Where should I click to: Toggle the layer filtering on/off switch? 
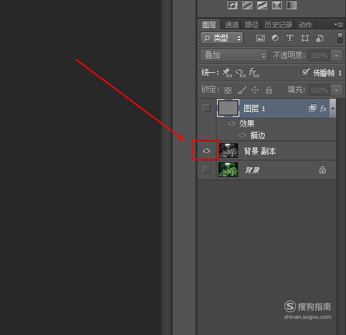click(x=340, y=38)
